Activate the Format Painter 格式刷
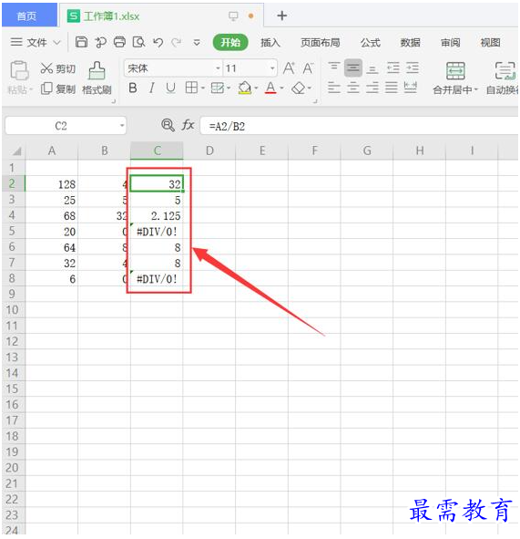Screen dimensions: 520x539 [97, 78]
